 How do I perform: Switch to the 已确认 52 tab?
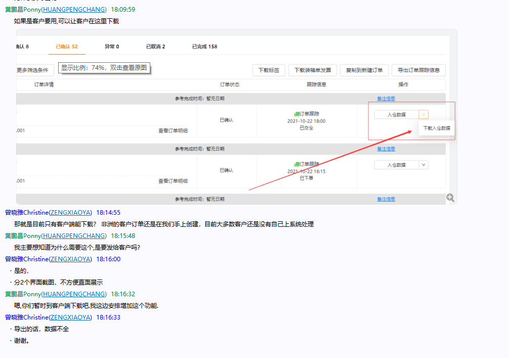(67, 47)
